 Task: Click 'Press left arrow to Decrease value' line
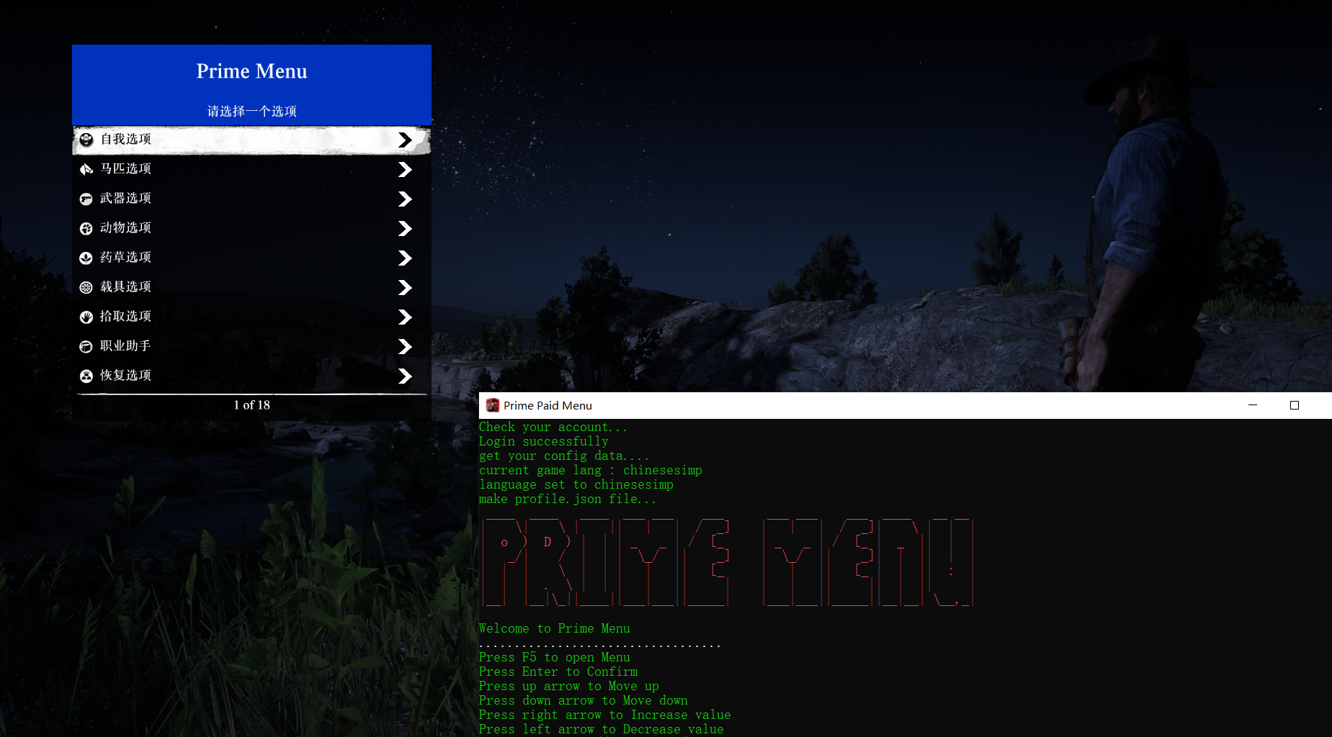point(602,730)
